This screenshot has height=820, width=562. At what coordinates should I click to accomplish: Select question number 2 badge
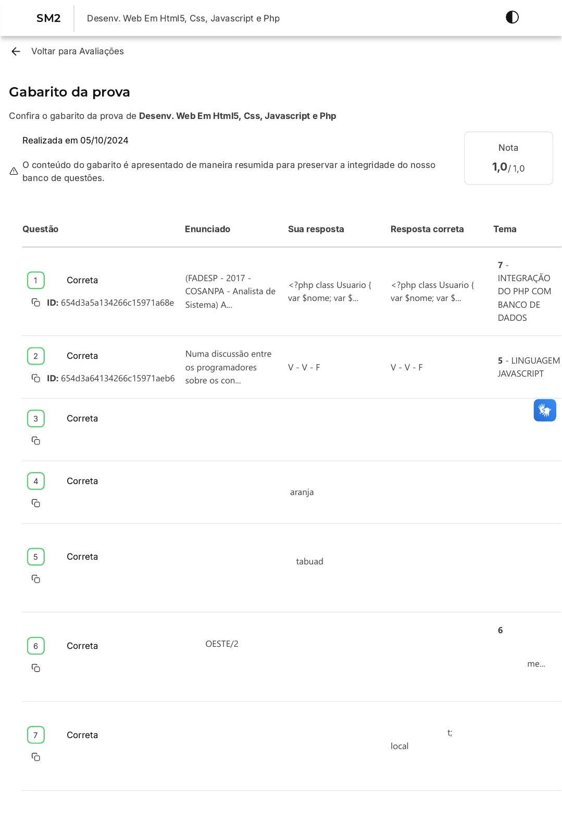36,356
